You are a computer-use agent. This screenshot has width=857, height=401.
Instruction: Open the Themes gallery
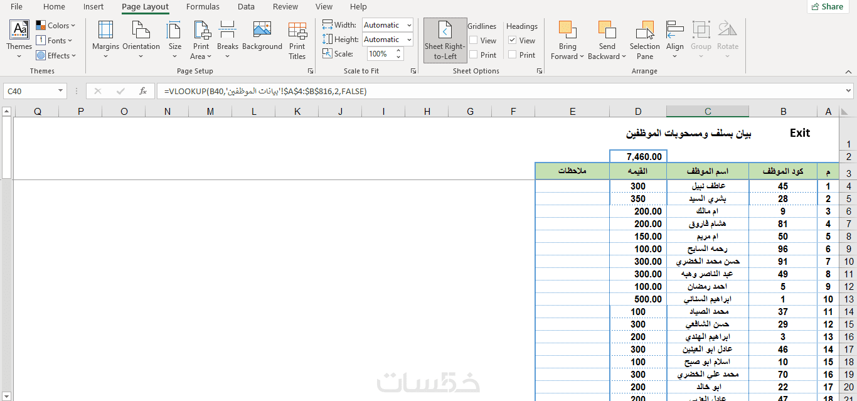(19, 40)
